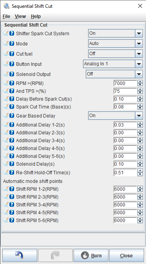Click help icon for Shift RPM 3-4

[x=12, y=205]
